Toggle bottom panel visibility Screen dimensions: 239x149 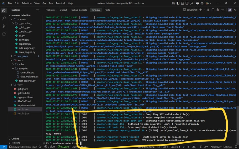(182, 3)
